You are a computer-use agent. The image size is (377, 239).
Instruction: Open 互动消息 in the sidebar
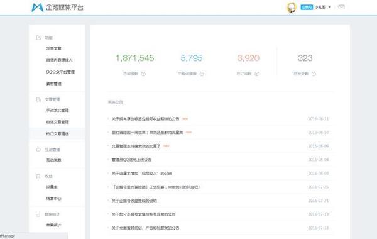[53, 160]
